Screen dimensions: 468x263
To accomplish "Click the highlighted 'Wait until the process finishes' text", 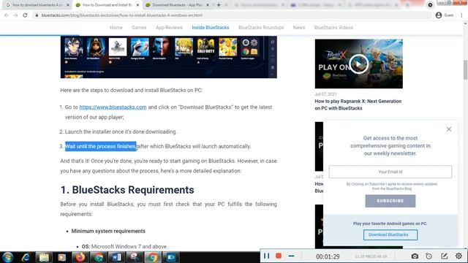I will (x=101, y=146).
